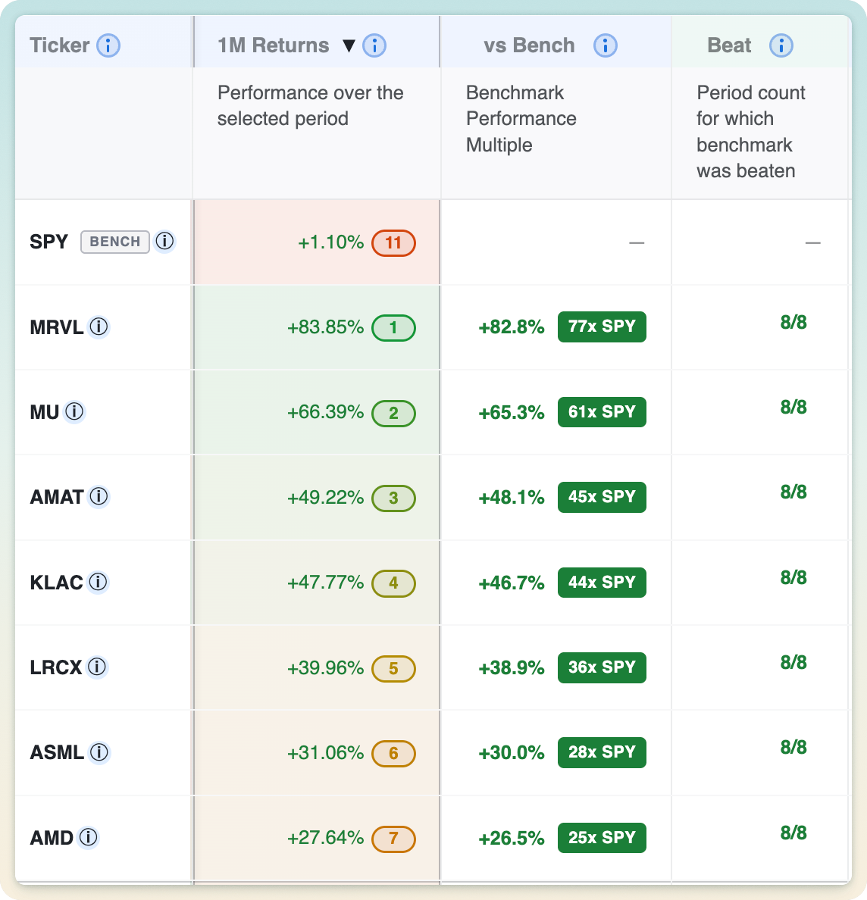Click the +46.7% vs bench value
The height and width of the screenshot is (900, 867).
512,583
